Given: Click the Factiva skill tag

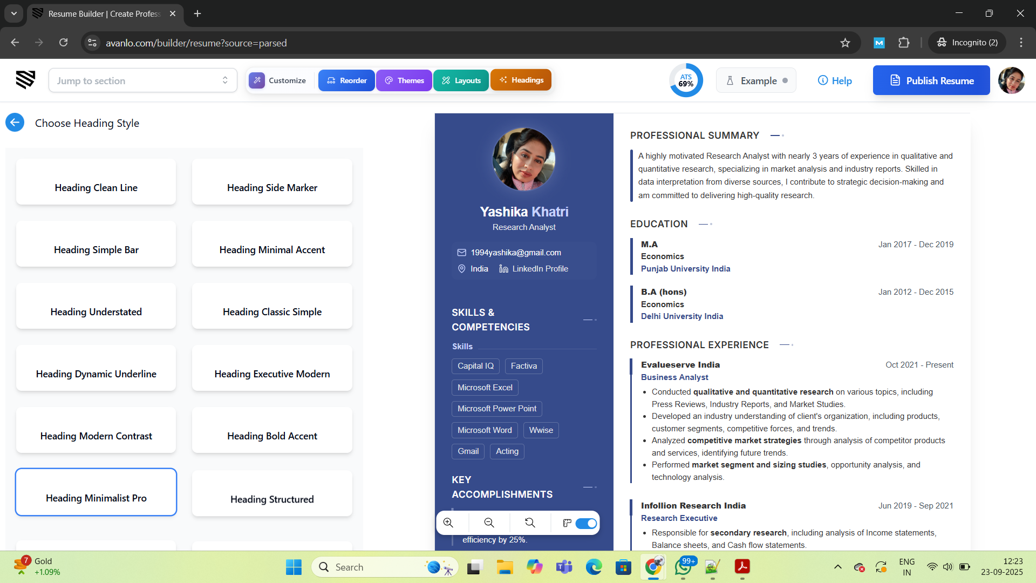Looking at the screenshot, I should (524, 366).
